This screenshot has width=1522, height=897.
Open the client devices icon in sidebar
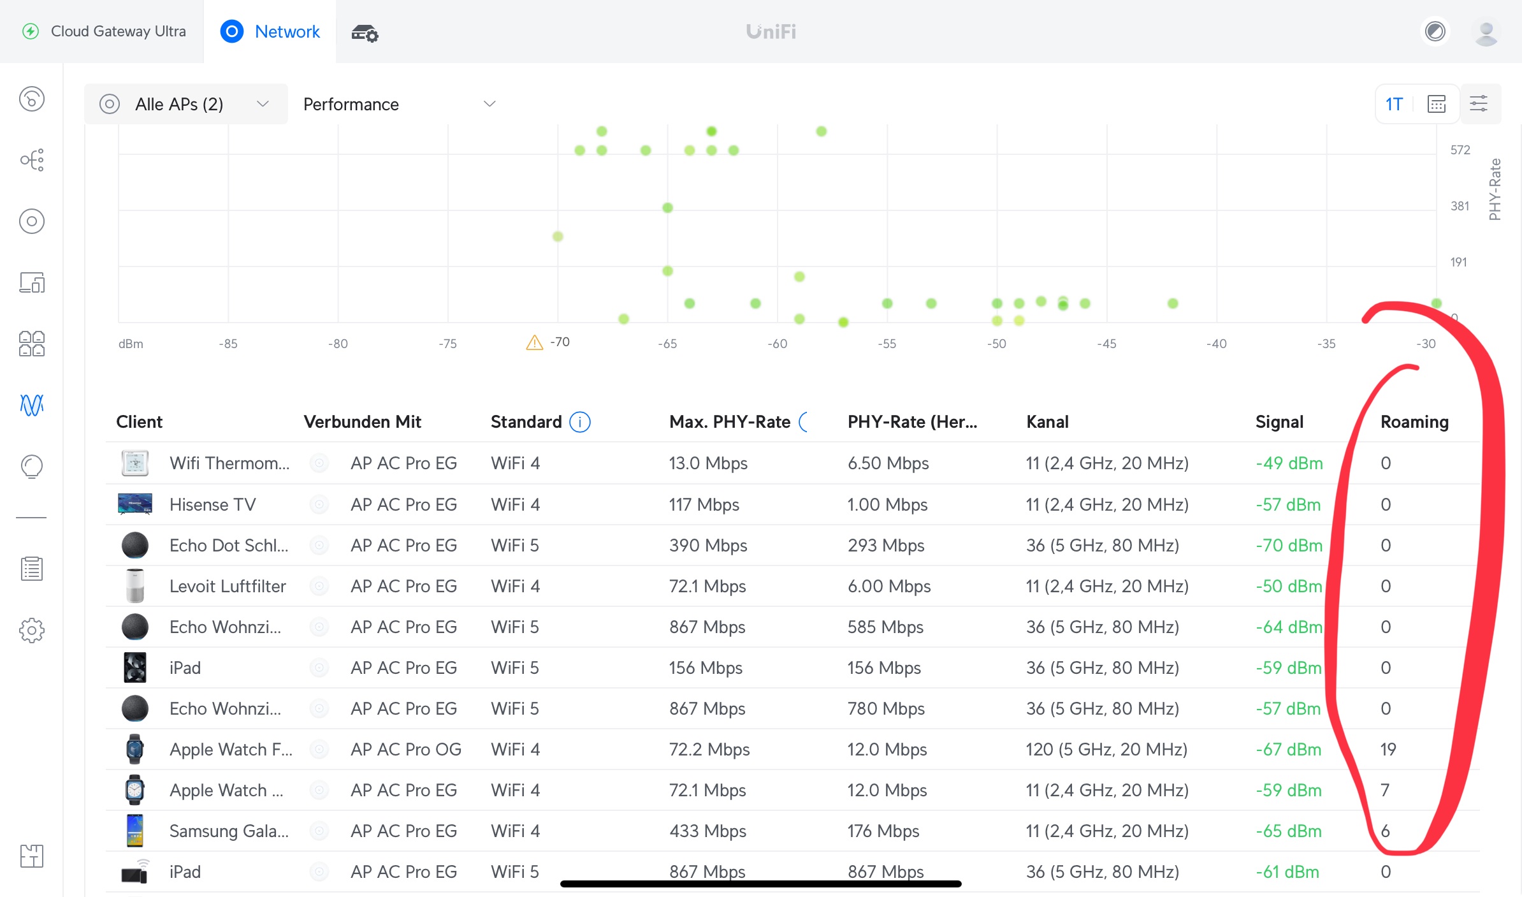point(31,282)
